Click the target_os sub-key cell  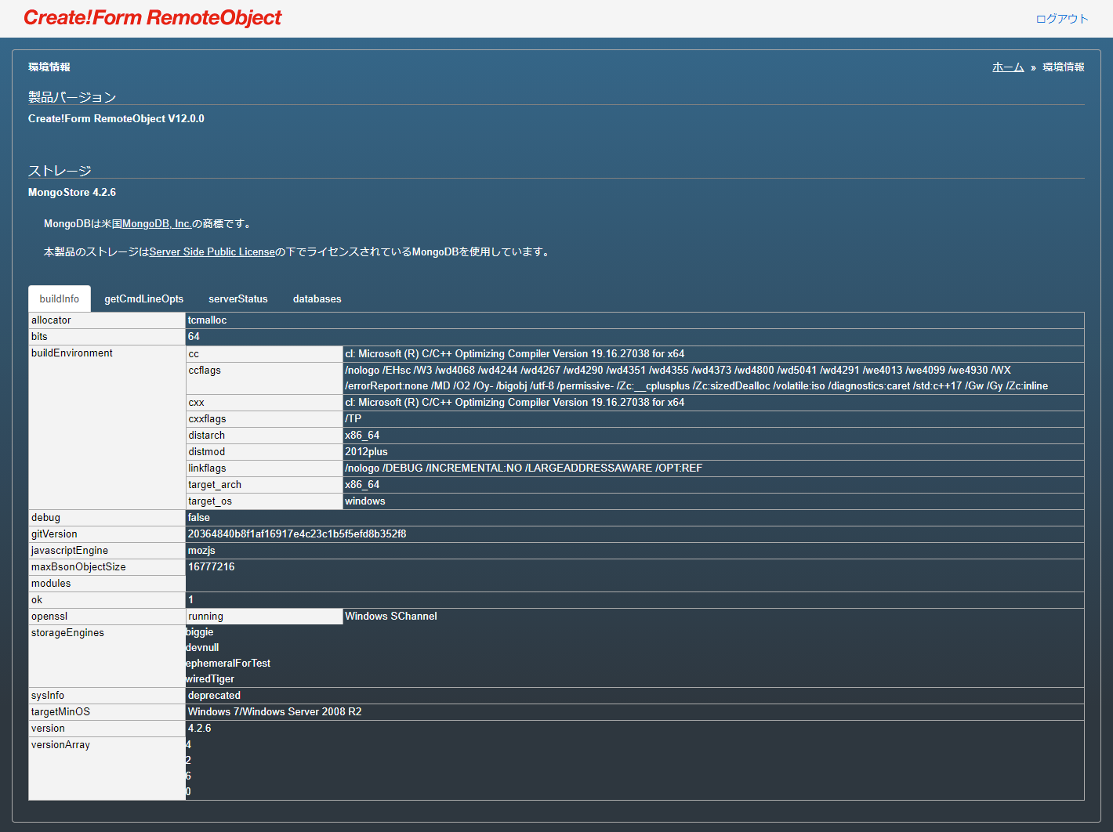click(x=265, y=501)
